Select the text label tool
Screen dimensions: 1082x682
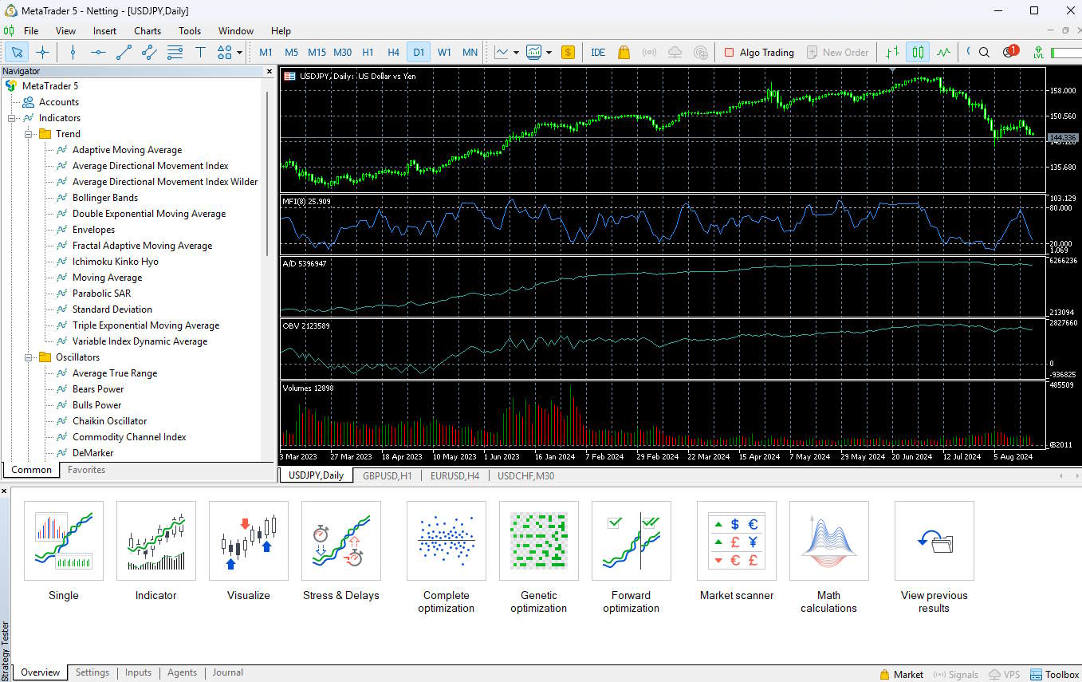point(200,53)
